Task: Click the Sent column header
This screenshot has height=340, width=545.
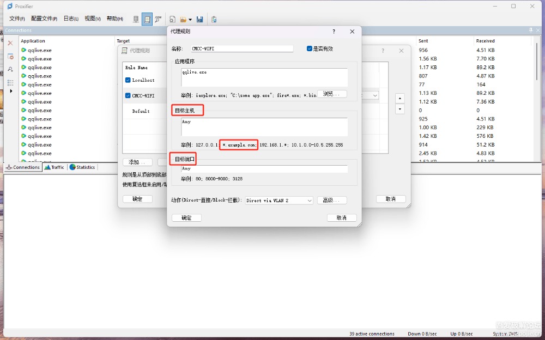Action: [x=423, y=41]
